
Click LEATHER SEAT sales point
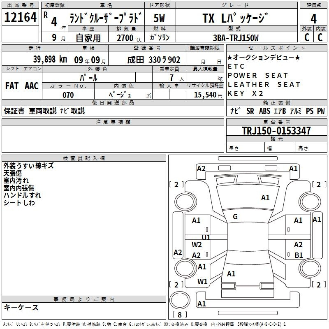click(264, 84)
